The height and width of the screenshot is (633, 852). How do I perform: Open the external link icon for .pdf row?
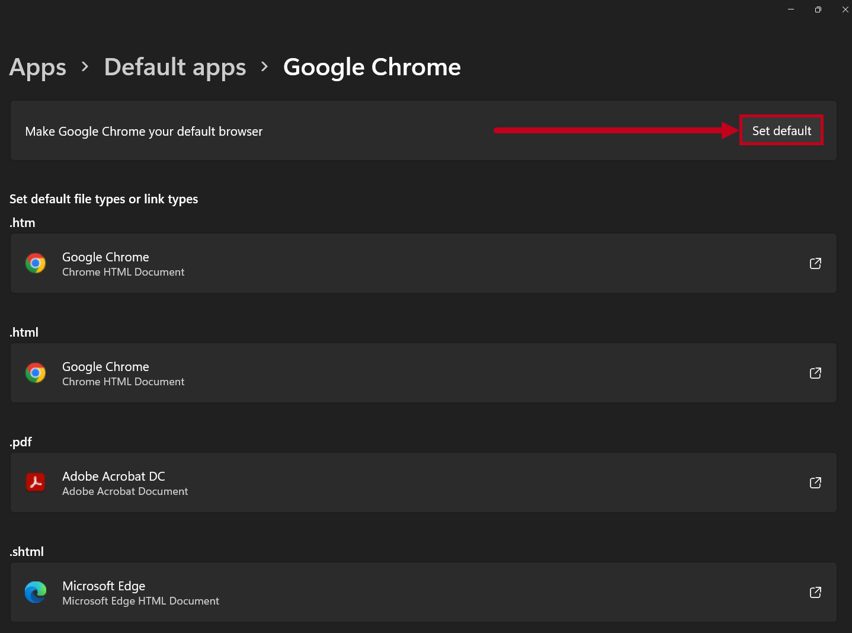(815, 482)
